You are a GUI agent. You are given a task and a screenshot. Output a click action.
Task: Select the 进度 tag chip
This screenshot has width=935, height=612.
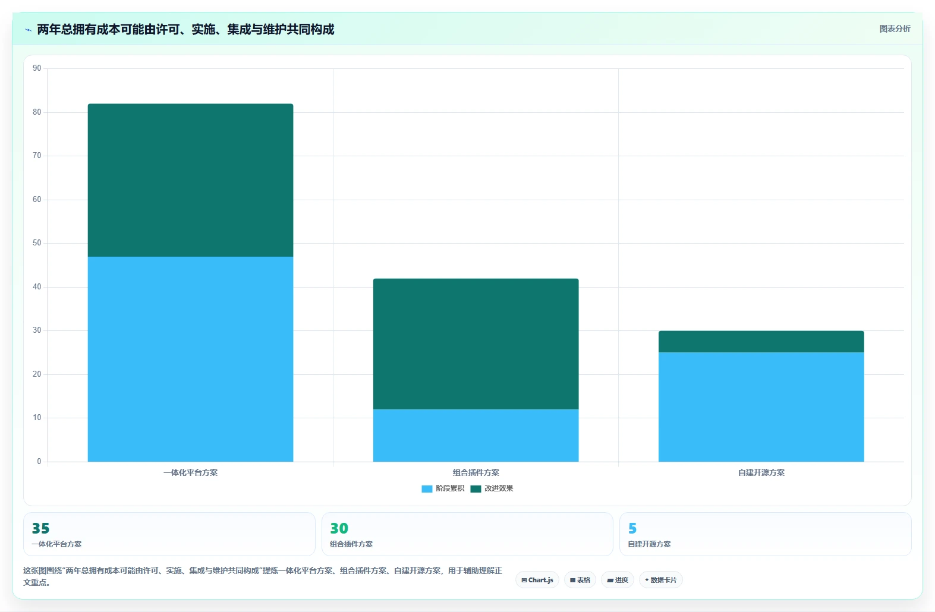pos(618,580)
